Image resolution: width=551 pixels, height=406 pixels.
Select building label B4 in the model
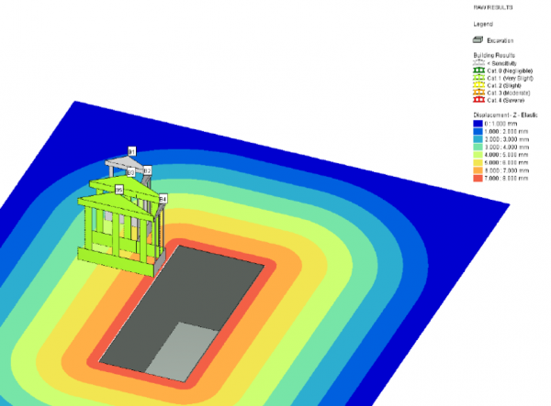click(163, 199)
